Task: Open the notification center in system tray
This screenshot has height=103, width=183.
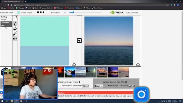Action: click(x=180, y=101)
